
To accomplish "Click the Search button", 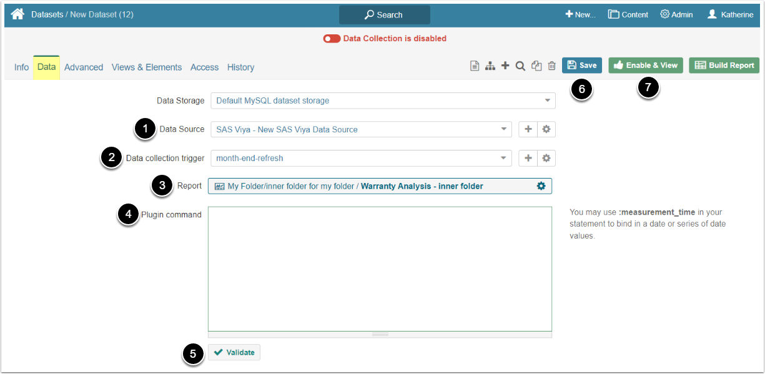I will tap(384, 14).
